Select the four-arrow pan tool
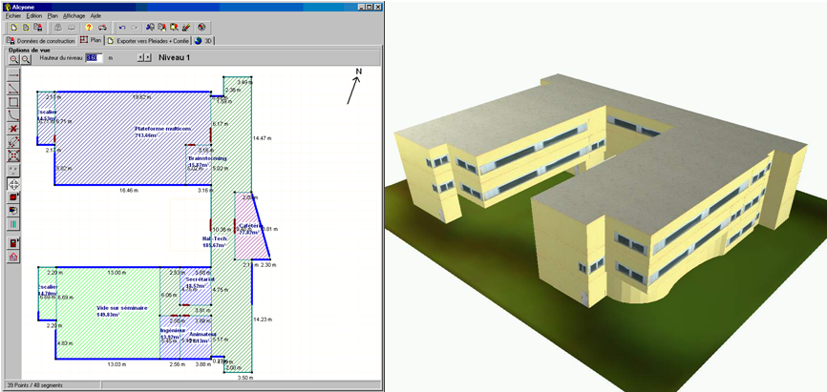827x392 pixels. (x=13, y=184)
